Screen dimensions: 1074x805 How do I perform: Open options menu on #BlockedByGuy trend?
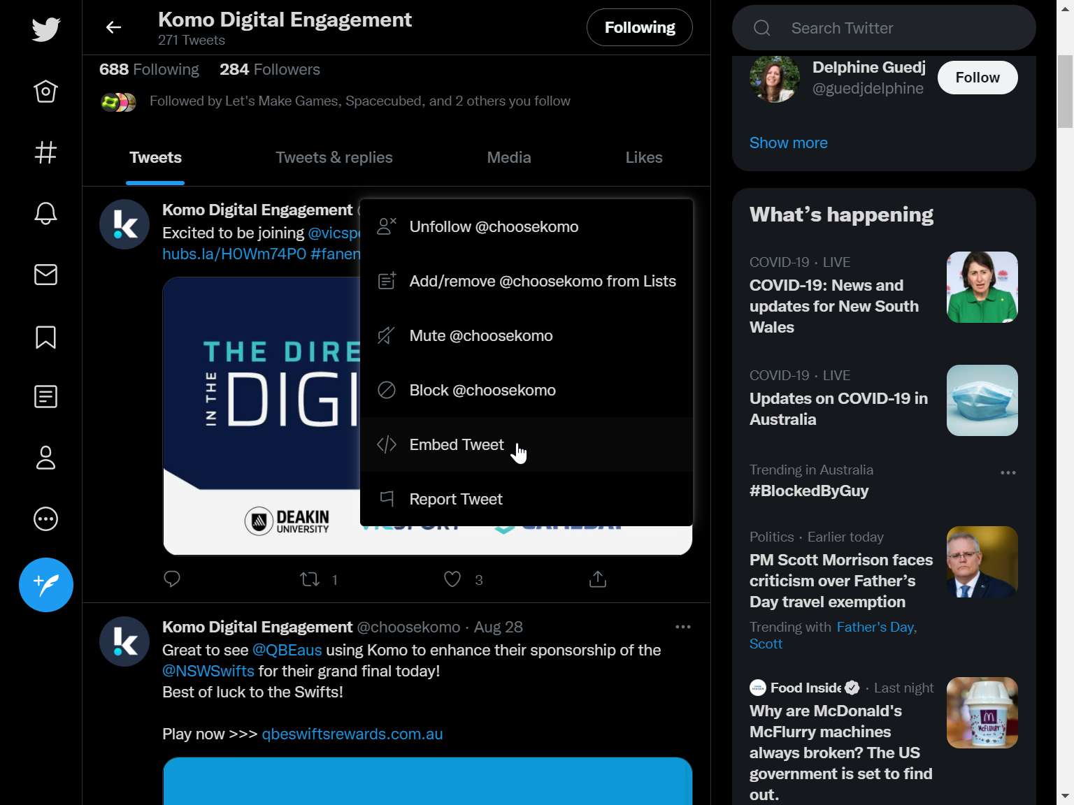(1008, 473)
